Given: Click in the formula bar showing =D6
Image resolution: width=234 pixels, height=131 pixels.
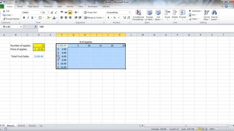Looking at the screenshot, I should tap(136, 27).
